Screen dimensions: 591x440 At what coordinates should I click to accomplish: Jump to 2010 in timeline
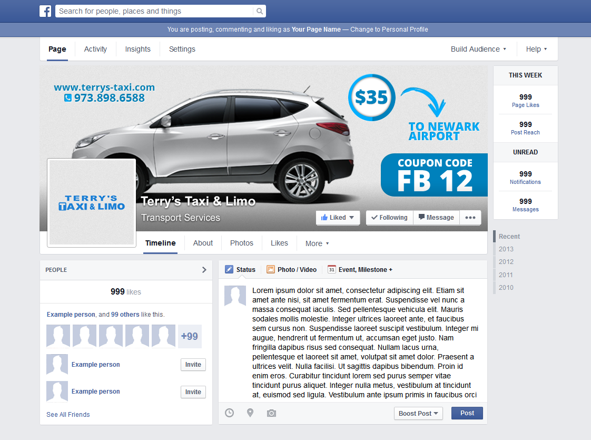[506, 288]
